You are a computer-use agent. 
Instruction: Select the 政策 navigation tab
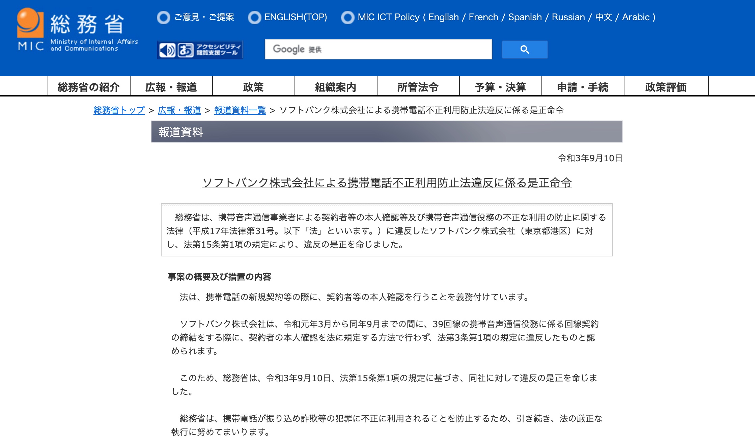coord(253,87)
